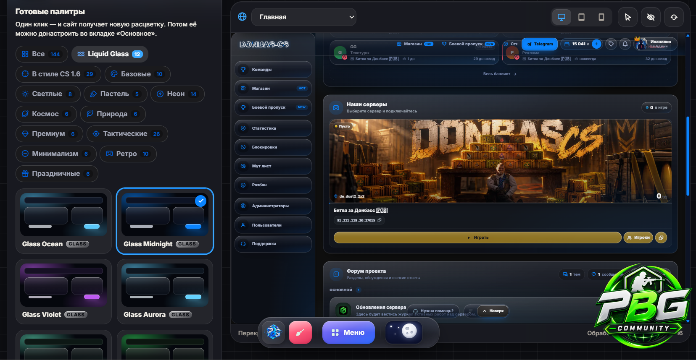Toggle the crossed-eye visibility button
The width and height of the screenshot is (696, 360).
(651, 17)
